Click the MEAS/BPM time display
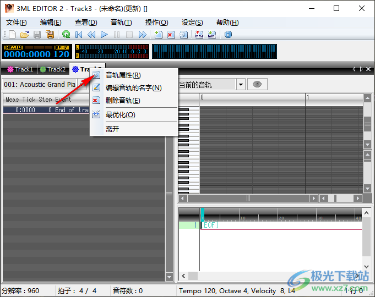Screen dimensions: 375x297 pyautogui.click(x=37, y=51)
